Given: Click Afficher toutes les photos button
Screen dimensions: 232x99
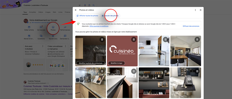Looking at the screenshot, I should [x=87, y=16].
